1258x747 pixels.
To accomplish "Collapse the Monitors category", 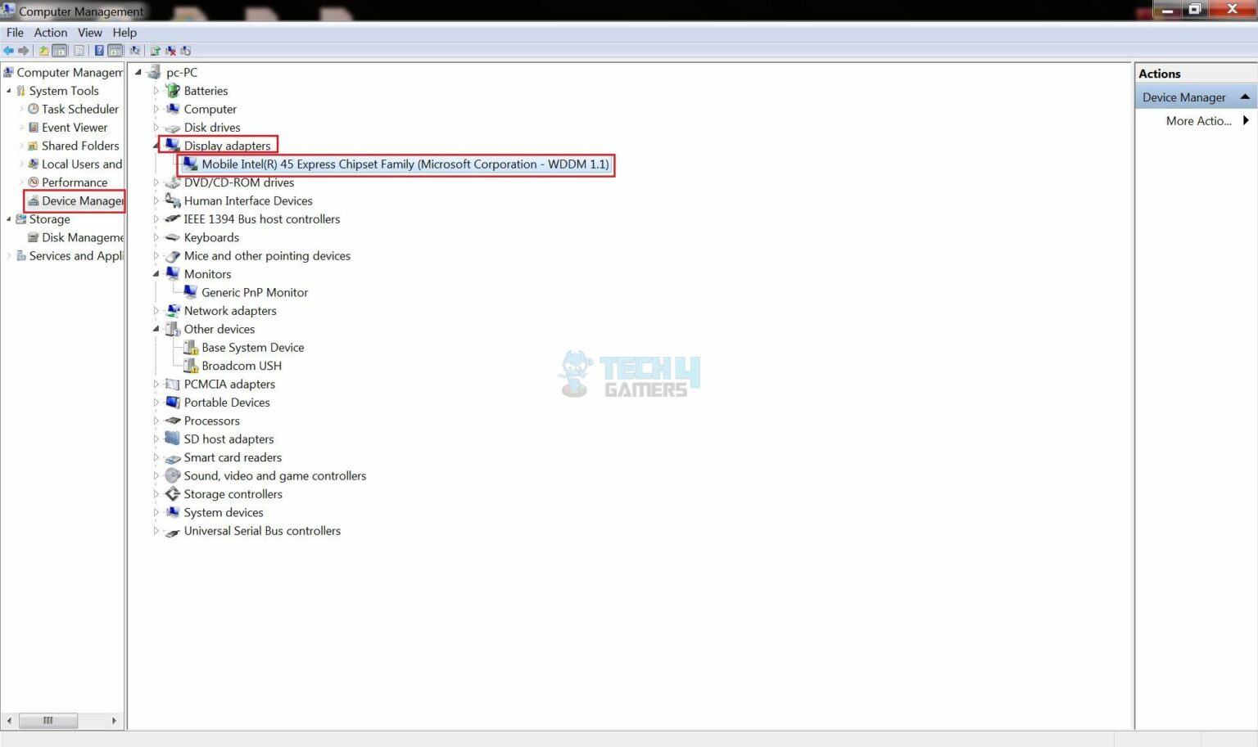I will pyautogui.click(x=156, y=274).
